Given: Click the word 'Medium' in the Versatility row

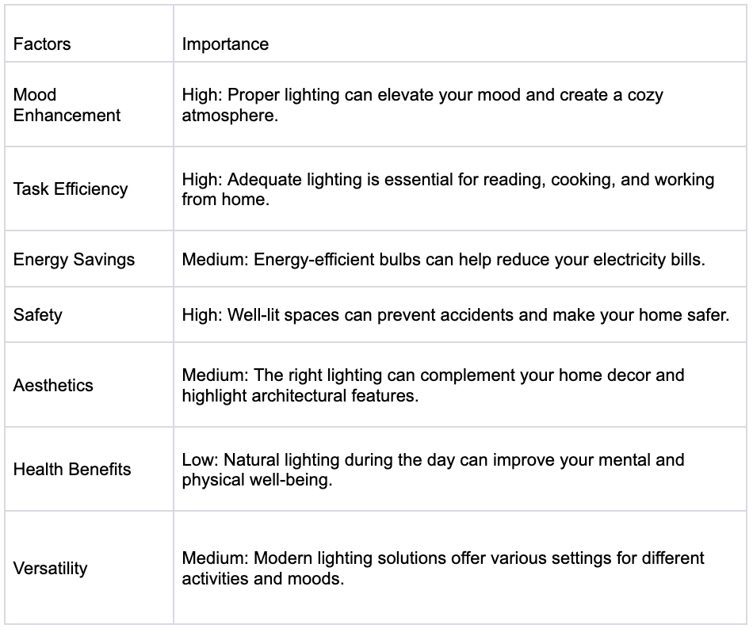Looking at the screenshot, I should [214, 558].
